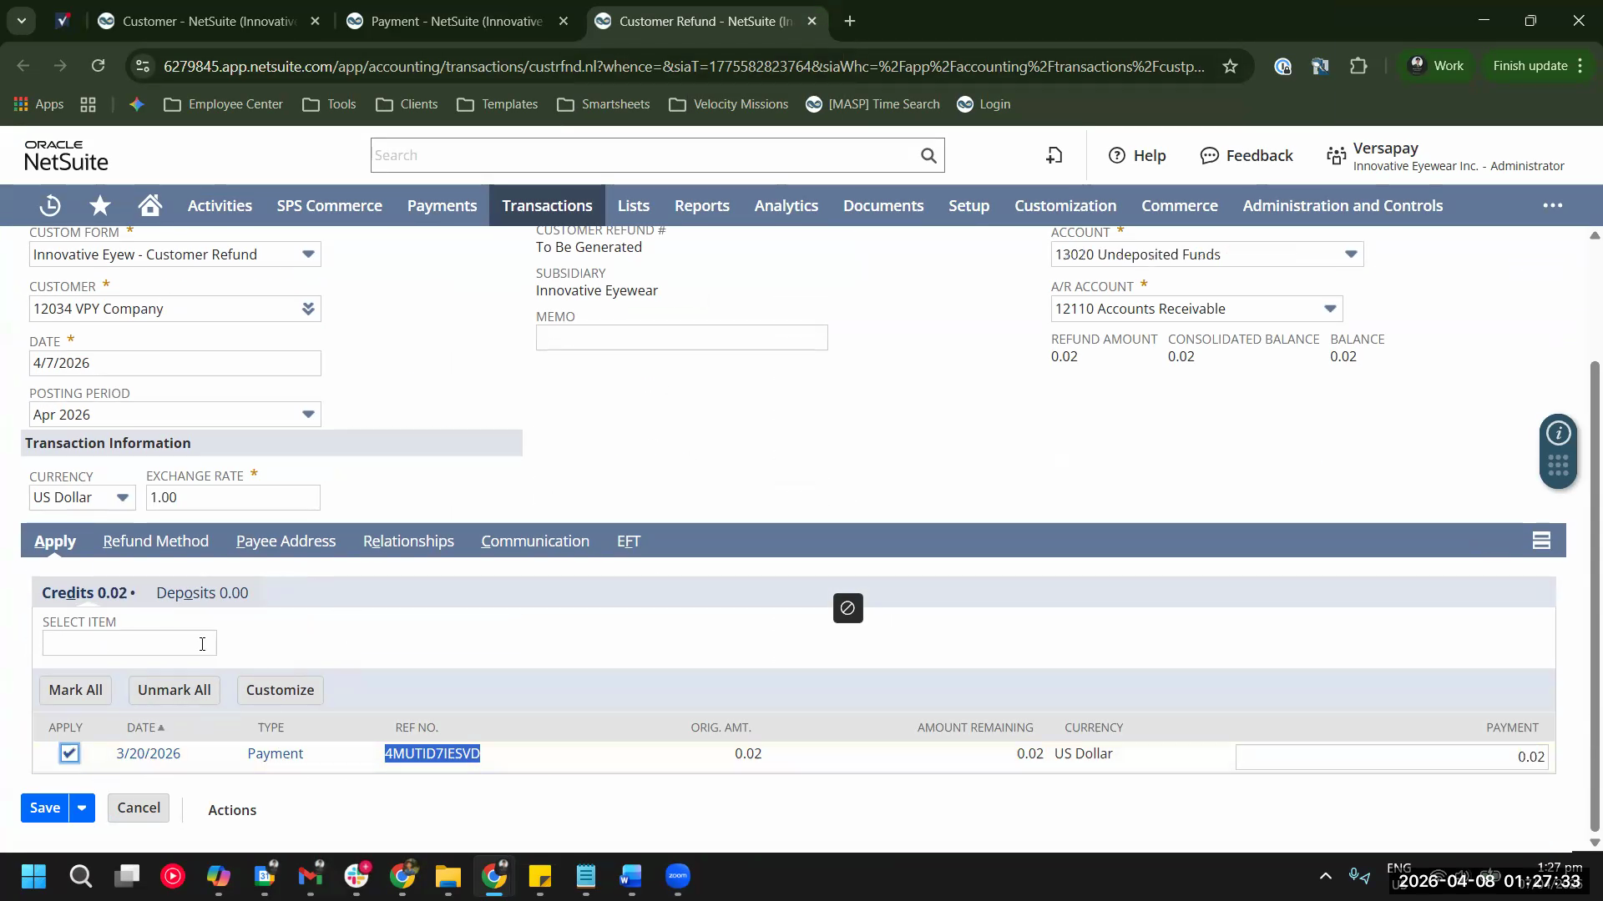Viewport: 1603px width, 901px height.
Task: Click the Customize button
Action: 281,690
